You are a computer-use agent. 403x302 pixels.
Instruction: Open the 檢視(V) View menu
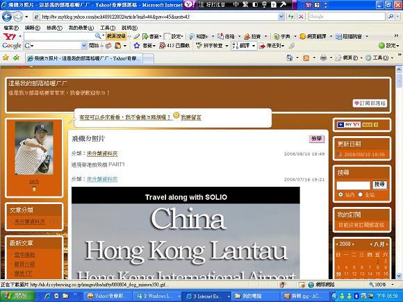tap(54, 28)
